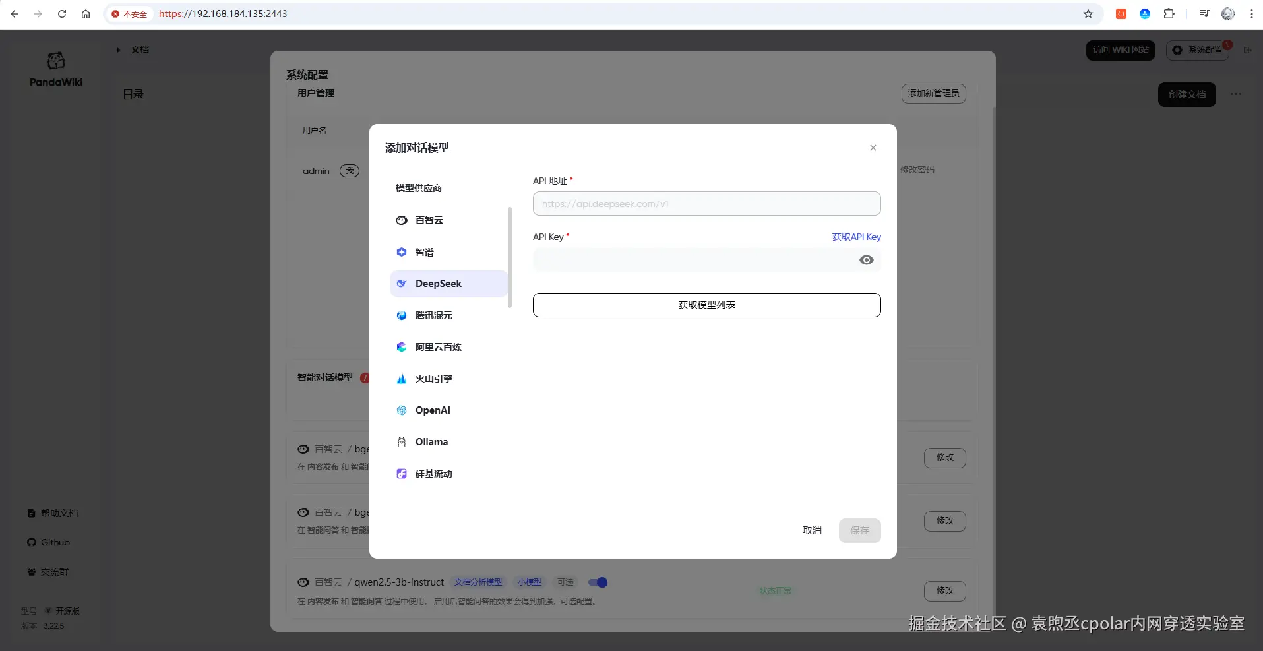The image size is (1263, 651).
Task: Click the logout icon in header
Action: tap(1247, 50)
